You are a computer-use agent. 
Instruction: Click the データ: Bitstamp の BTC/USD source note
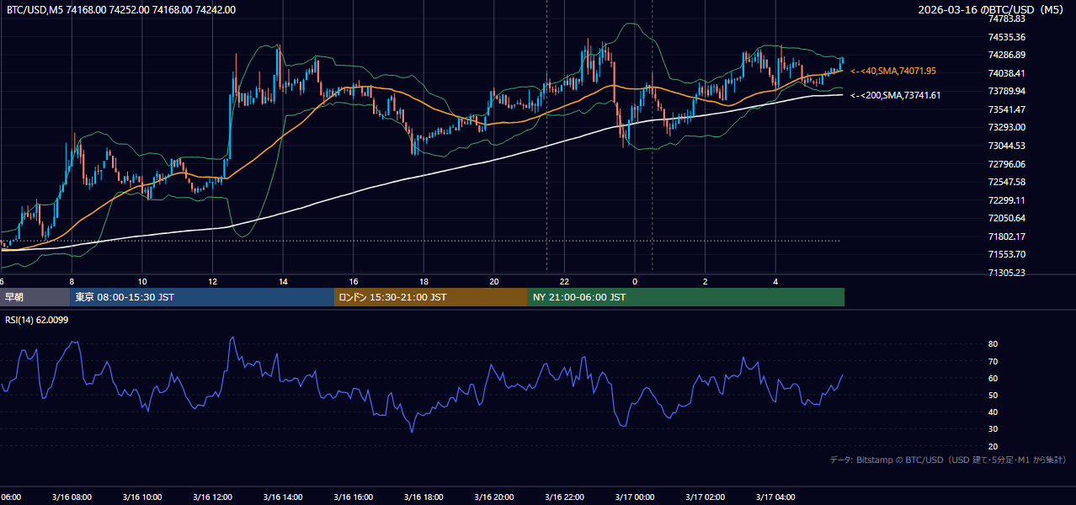[x=947, y=460]
